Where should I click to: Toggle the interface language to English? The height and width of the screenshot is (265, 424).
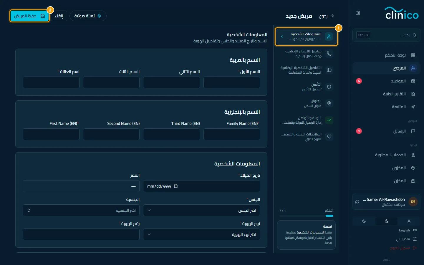click(x=408, y=230)
